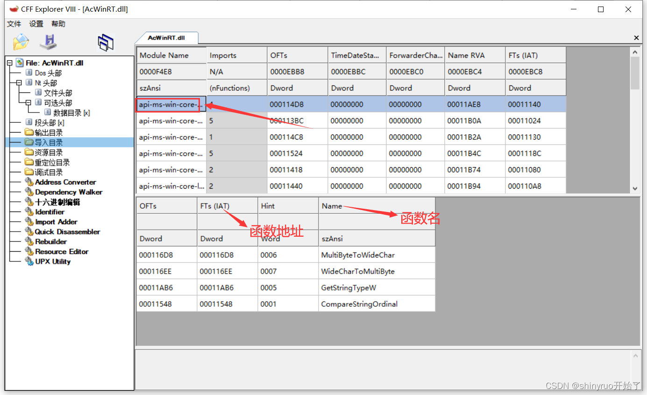Click the import table scrollbar down arrow
This screenshot has width=647, height=395.
[635, 188]
